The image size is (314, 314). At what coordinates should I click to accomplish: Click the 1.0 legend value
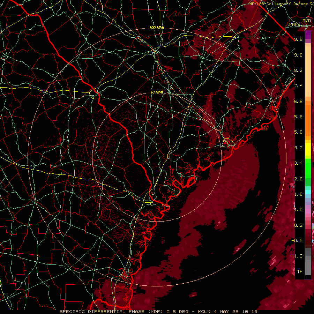tap(298, 210)
